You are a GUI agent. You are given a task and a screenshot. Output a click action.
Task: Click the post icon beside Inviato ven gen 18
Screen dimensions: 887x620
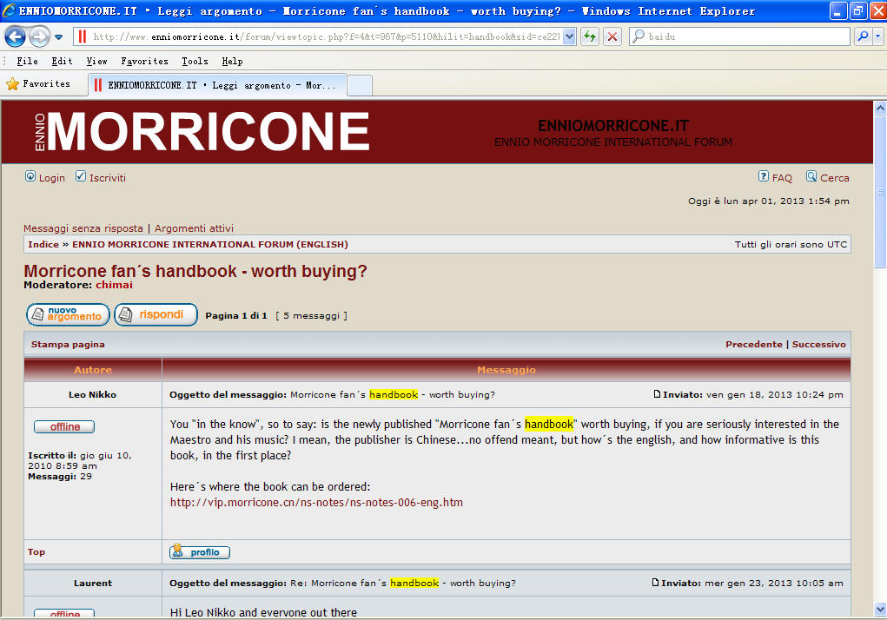pyautogui.click(x=657, y=394)
